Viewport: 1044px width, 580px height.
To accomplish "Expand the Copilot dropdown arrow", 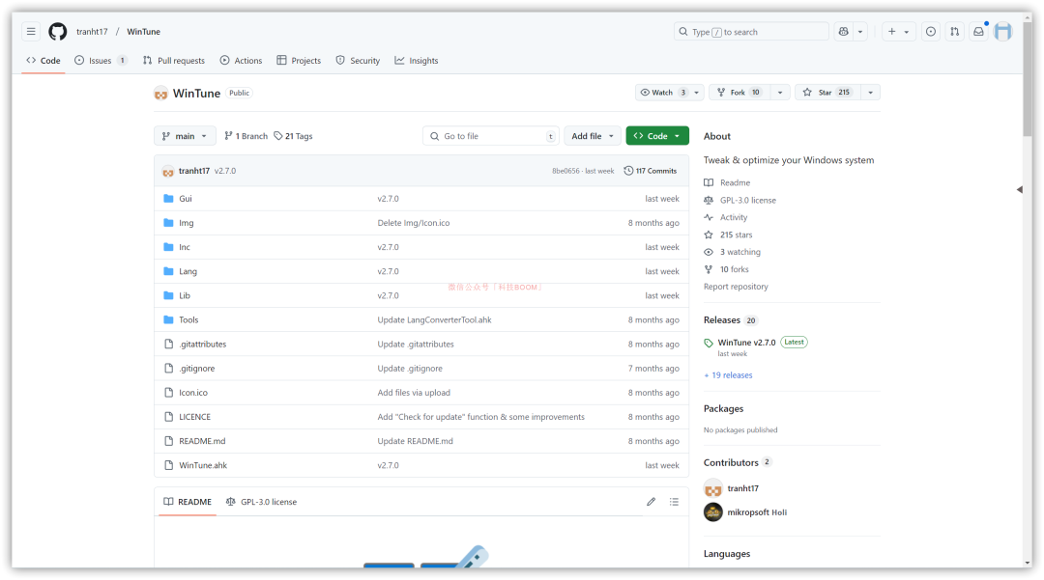I will (860, 31).
